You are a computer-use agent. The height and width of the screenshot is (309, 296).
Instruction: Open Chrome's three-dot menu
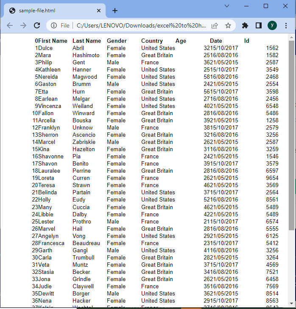click(x=285, y=25)
